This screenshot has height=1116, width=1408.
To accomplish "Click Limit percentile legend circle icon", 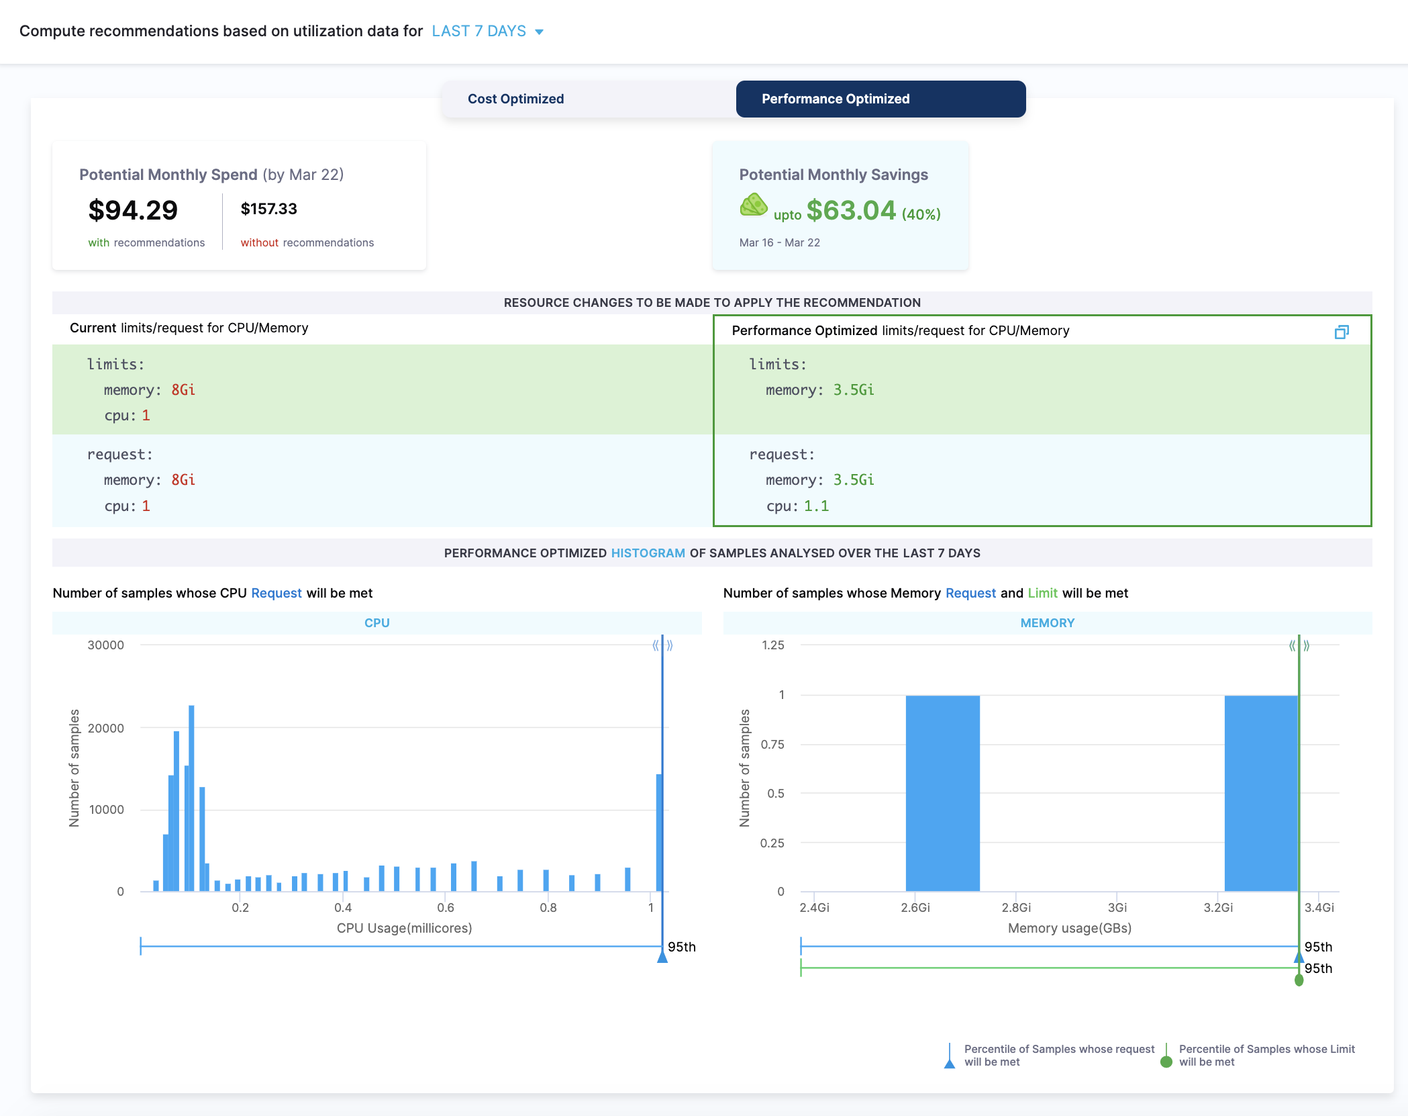I will coord(1166,1061).
